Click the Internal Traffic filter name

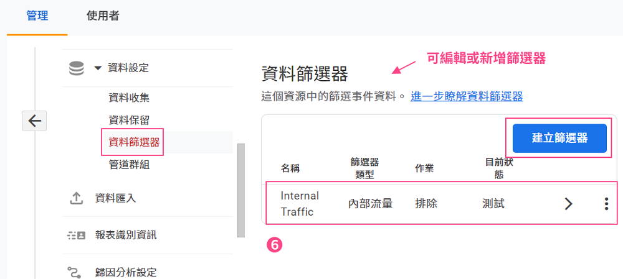coord(300,204)
